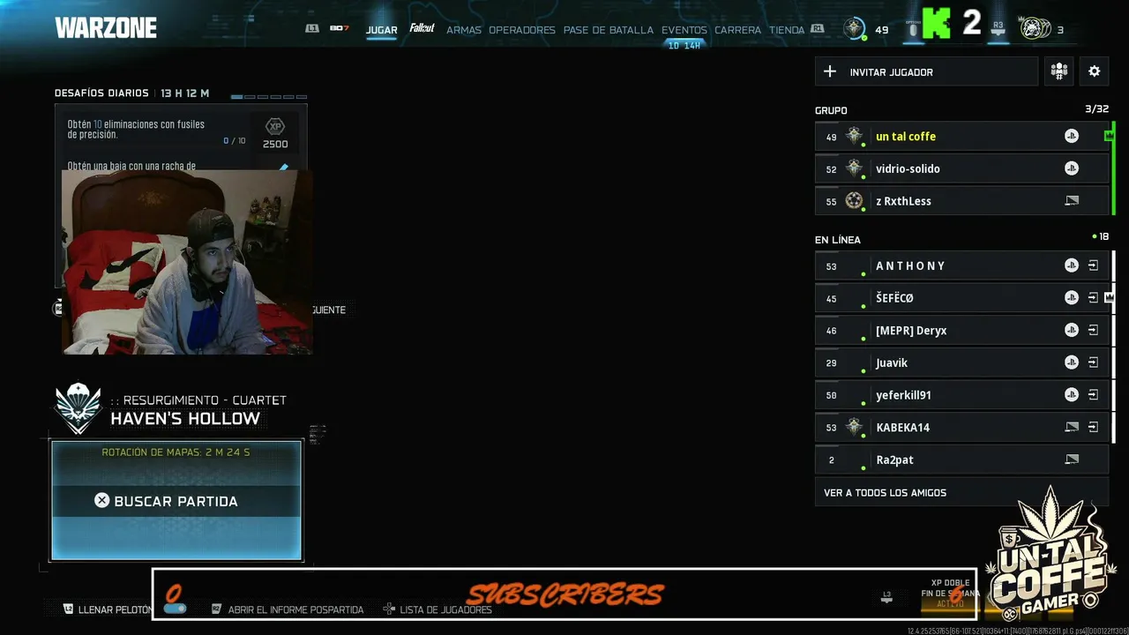Switch to the ARMAS tab
This screenshot has height=635, width=1129.
(464, 30)
